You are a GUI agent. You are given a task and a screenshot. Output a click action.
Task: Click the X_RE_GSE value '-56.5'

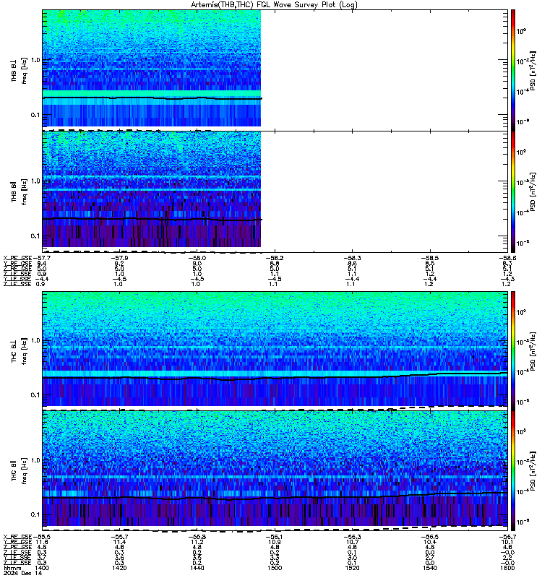click(x=429, y=537)
